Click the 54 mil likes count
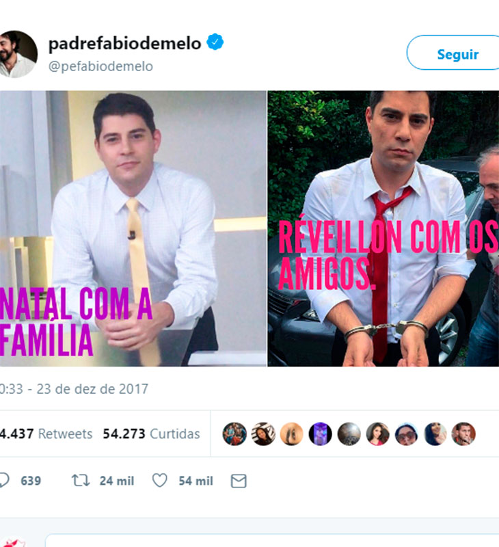Viewport: 499px width, 547px height. tap(195, 481)
